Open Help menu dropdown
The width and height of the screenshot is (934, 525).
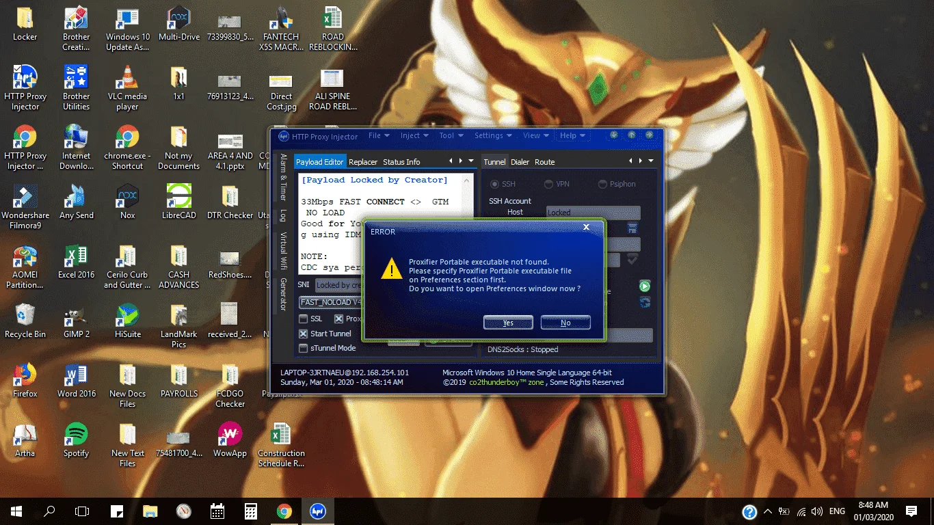pyautogui.click(x=572, y=135)
